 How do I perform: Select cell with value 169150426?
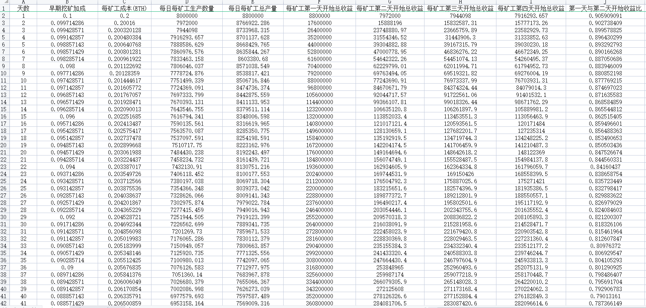pyautogui.click(x=460, y=174)
